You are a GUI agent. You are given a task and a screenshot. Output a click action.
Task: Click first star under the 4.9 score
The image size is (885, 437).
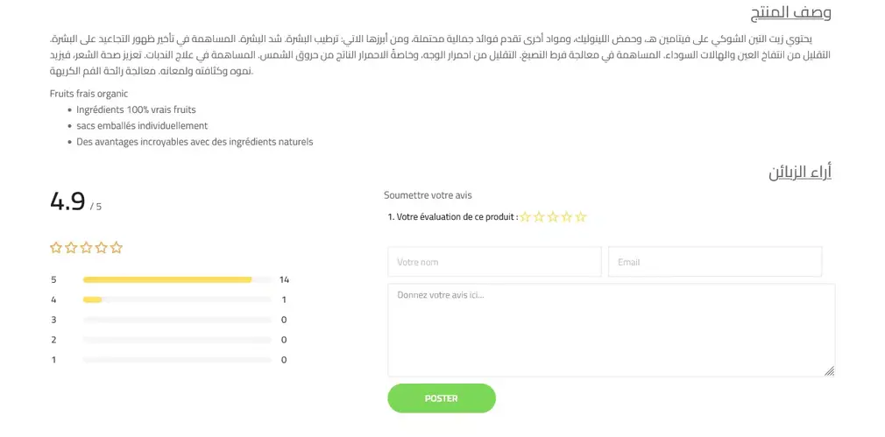[x=56, y=248]
